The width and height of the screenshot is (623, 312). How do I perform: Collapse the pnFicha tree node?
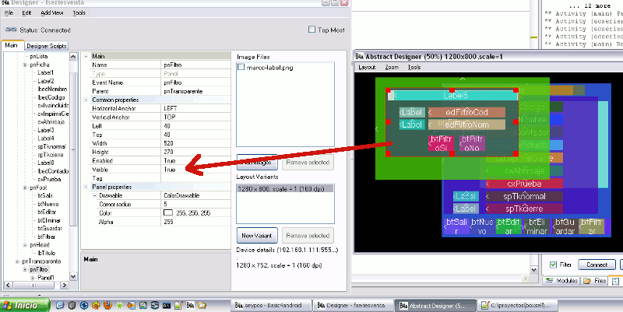pos(25,65)
